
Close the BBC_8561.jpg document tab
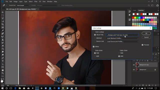(38, 9)
